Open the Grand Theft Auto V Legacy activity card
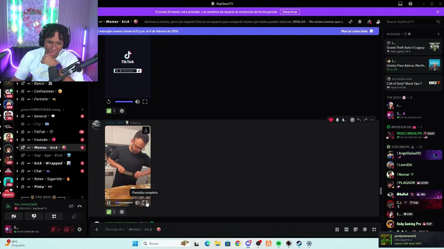This screenshot has height=249, width=444. pos(413,47)
